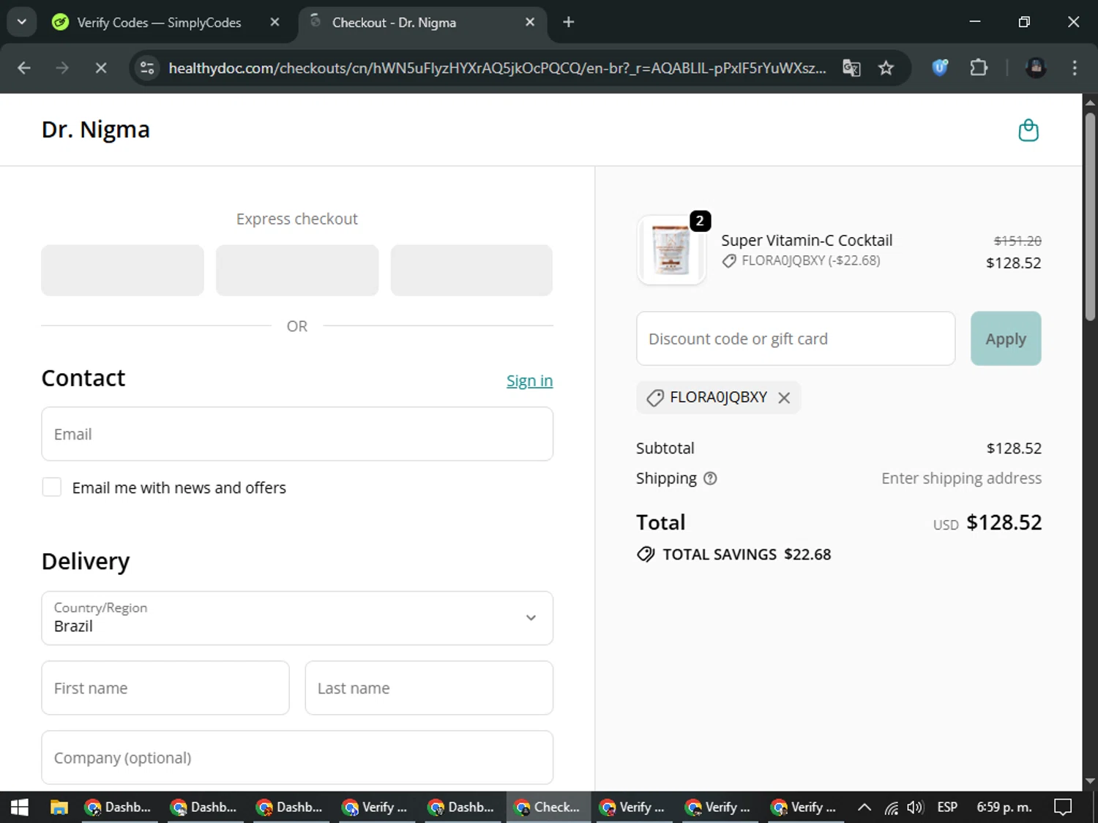Click the shipping help question icon
This screenshot has width=1098, height=823.
[710, 478]
